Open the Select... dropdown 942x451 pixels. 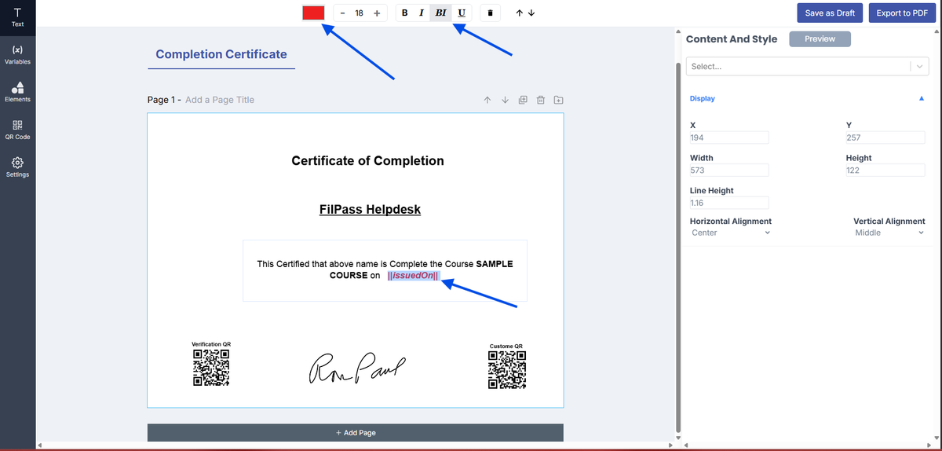(x=808, y=67)
